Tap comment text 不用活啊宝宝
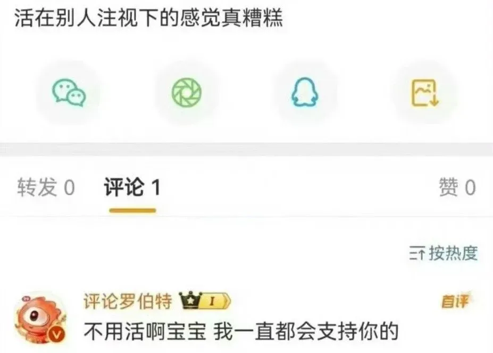493x353 pixels. coord(145,332)
